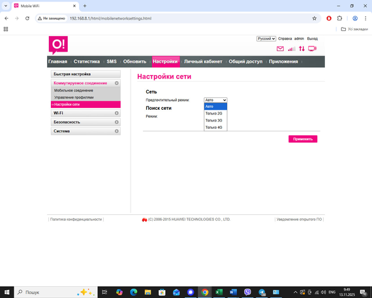Screen dimensions: 372x298
Task: Open Политика конфиденциальности link
Action: 76,220
